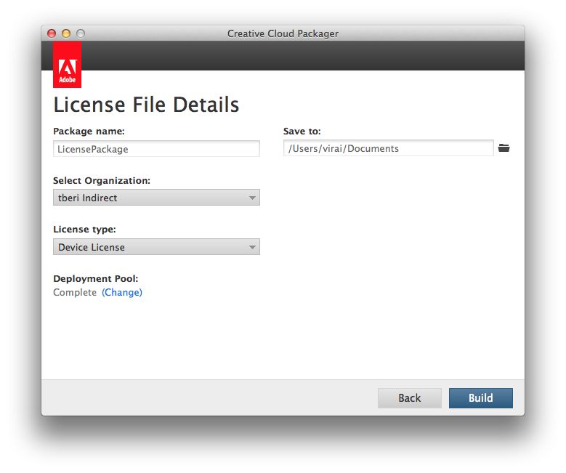Click the Deployment Pool label
Viewport: 566px width, 473px height.
(x=95, y=279)
